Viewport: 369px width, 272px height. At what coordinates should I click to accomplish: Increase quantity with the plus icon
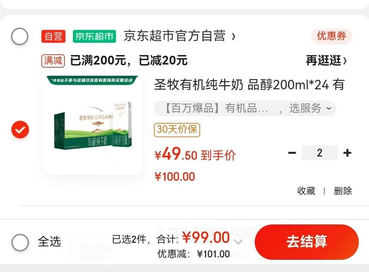click(347, 153)
